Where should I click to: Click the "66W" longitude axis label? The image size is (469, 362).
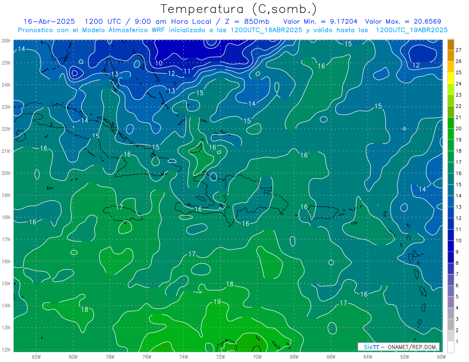coord(331,356)
